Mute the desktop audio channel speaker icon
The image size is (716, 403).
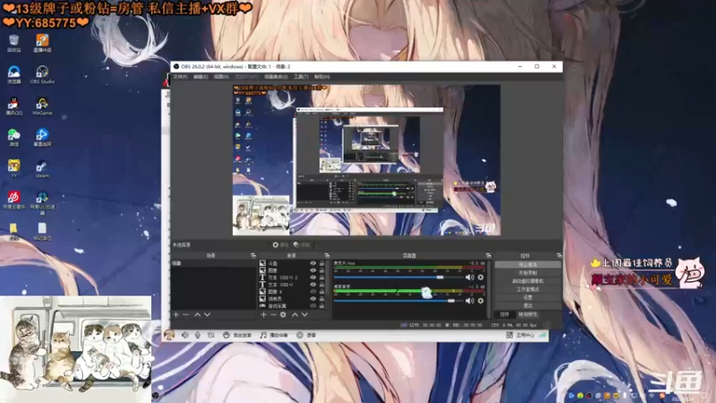(x=469, y=301)
